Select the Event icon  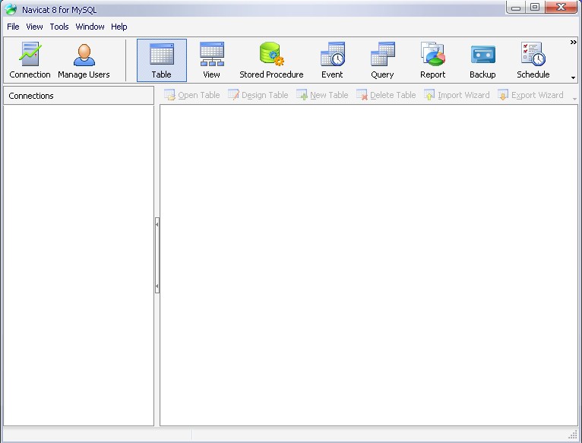point(332,60)
